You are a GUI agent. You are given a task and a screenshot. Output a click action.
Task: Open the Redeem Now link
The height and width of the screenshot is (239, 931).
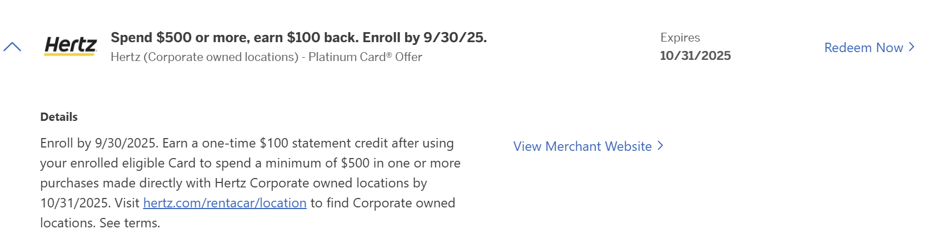pyautogui.click(x=863, y=48)
